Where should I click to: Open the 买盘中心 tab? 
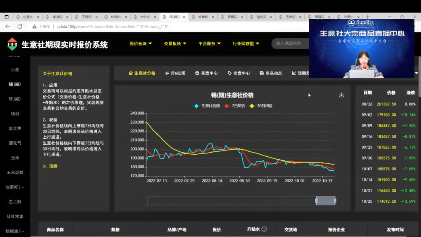click(206, 73)
